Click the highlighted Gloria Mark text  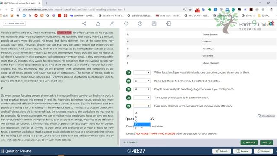click(x=64, y=32)
